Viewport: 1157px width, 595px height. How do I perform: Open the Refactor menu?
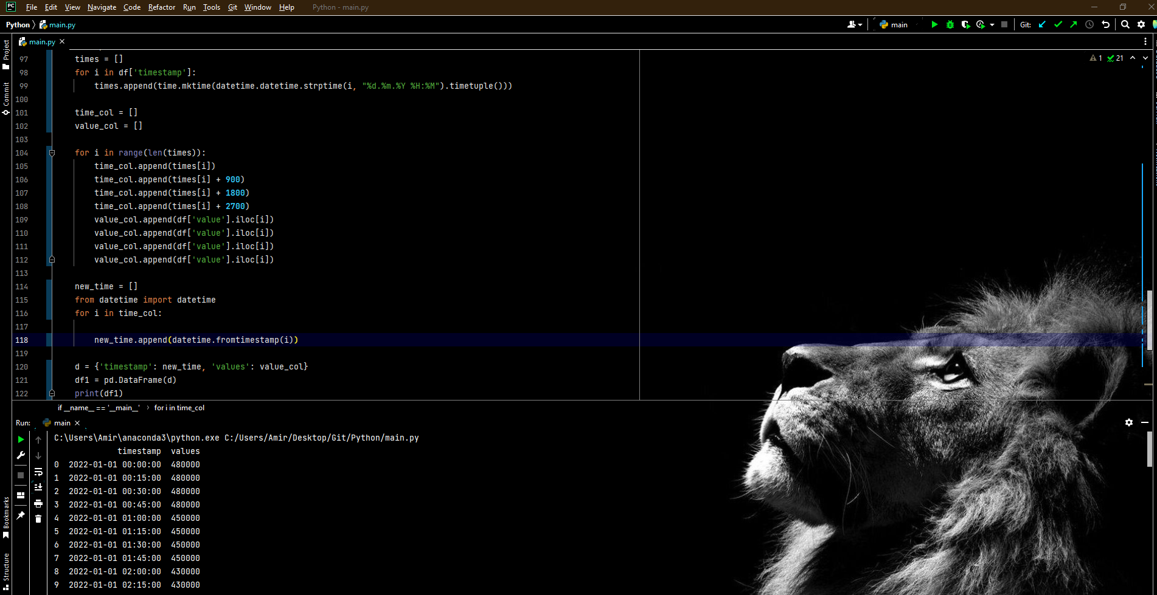[162, 7]
